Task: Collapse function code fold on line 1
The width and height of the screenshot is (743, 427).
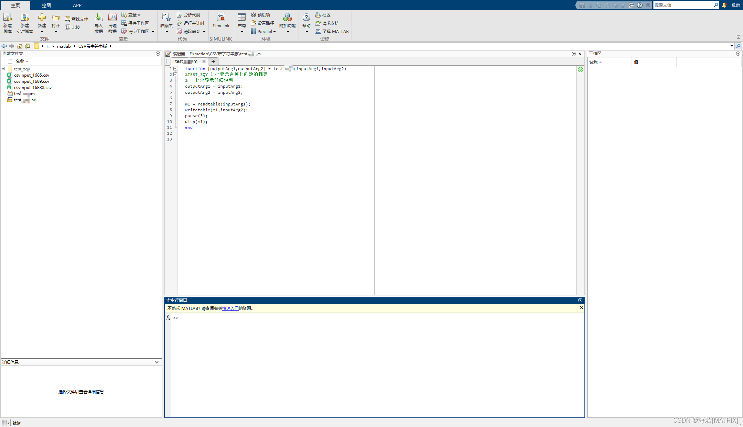Action: tap(175, 69)
